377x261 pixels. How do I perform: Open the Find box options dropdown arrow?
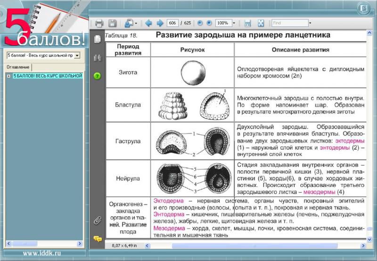point(310,23)
